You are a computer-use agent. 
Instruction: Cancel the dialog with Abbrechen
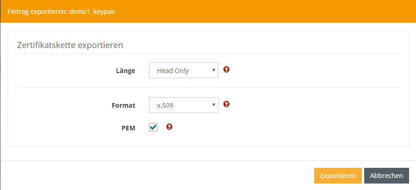coord(386,176)
